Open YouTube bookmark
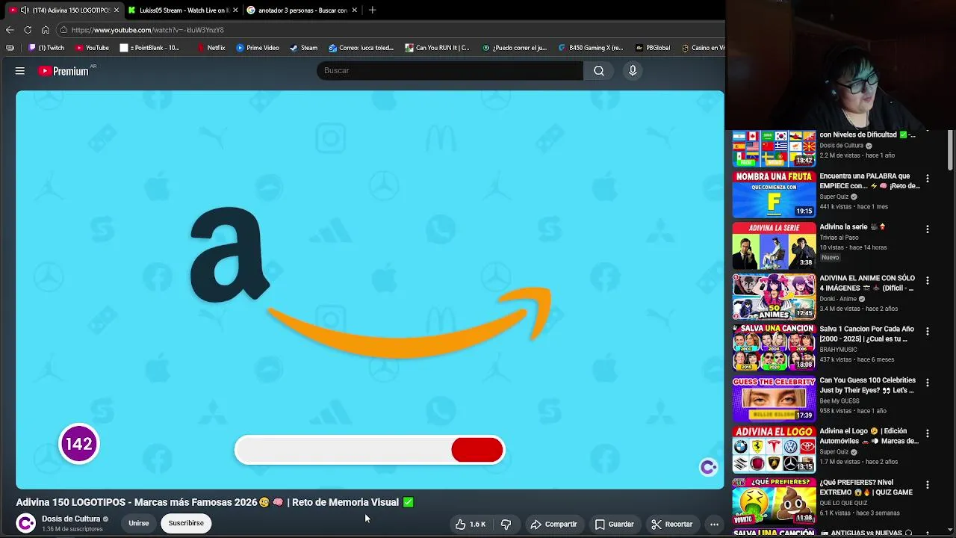Image resolution: width=956 pixels, height=538 pixels. 92,48
